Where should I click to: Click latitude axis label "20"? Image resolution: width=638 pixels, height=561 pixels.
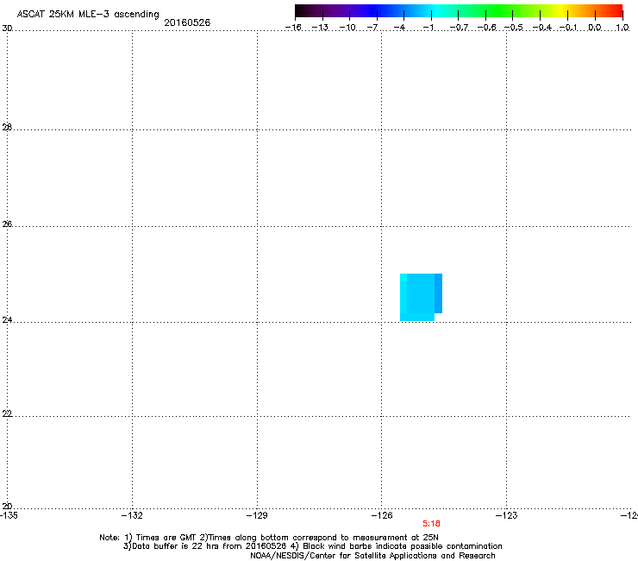[x=7, y=507]
